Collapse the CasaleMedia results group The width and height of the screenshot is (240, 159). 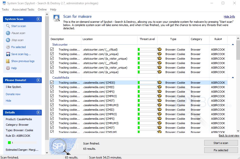(x=233, y=78)
